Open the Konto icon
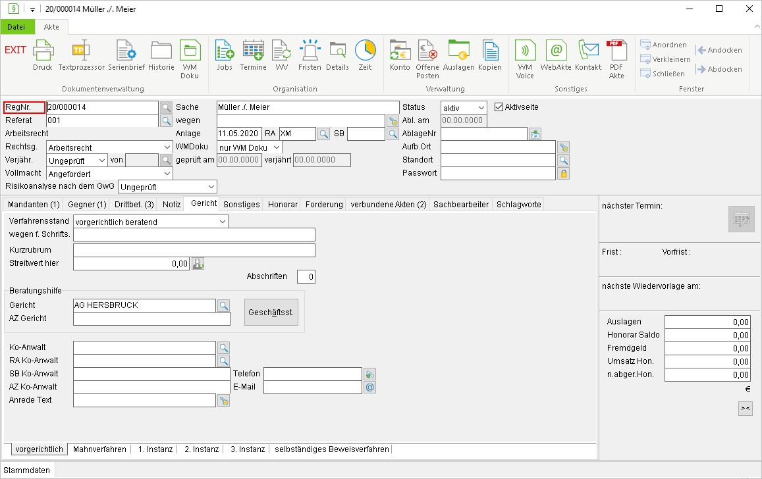This screenshot has height=479, width=762. (400, 55)
